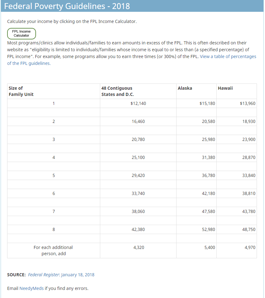Select the Alaska column header
Screen dimensions: 265x298
[x=185, y=88]
